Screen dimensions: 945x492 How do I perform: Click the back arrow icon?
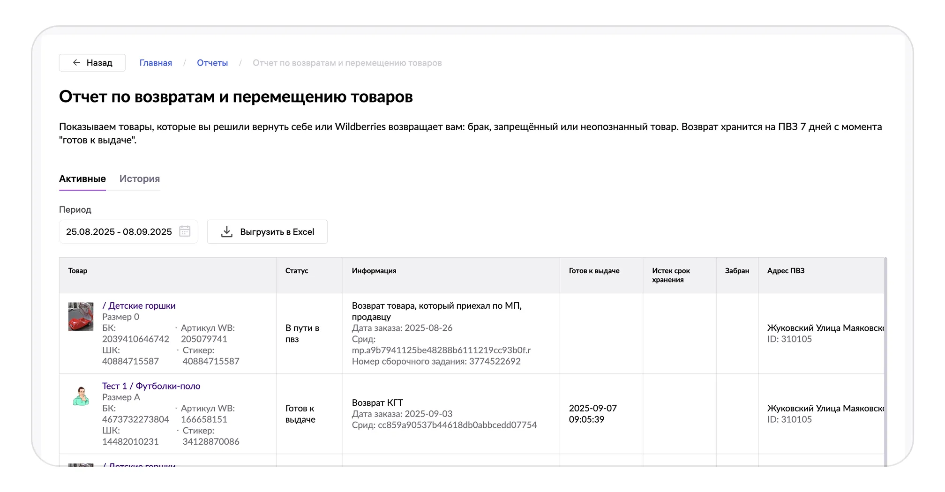pyautogui.click(x=76, y=63)
